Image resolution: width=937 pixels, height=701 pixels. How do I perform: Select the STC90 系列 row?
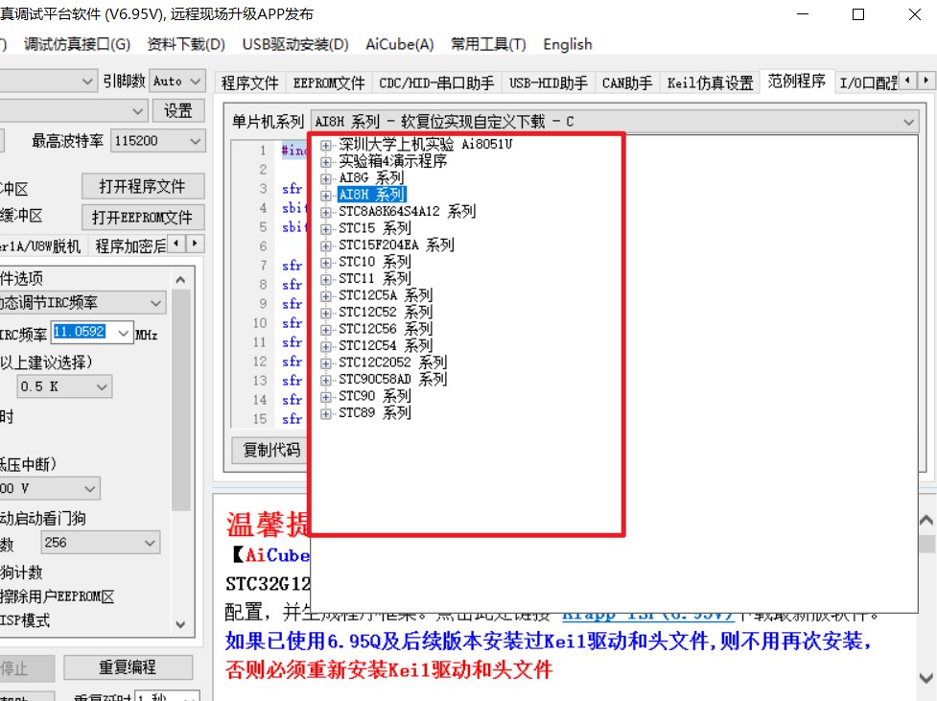[374, 396]
